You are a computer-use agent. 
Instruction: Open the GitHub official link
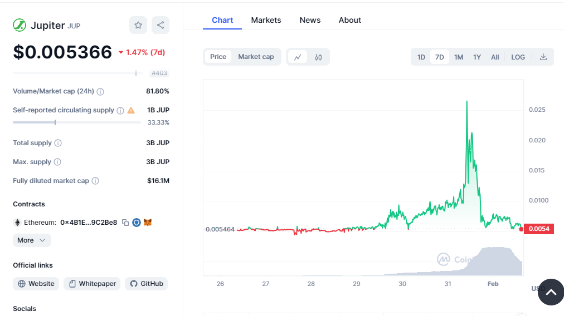(147, 284)
